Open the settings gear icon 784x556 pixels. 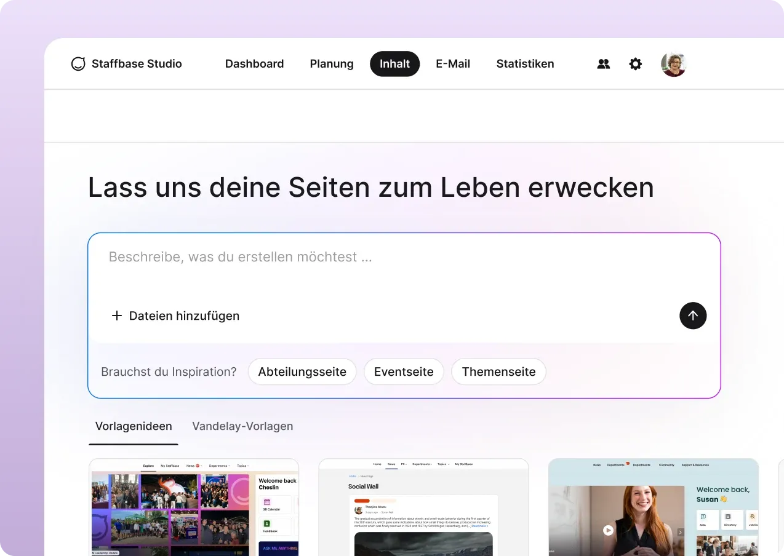(x=635, y=63)
